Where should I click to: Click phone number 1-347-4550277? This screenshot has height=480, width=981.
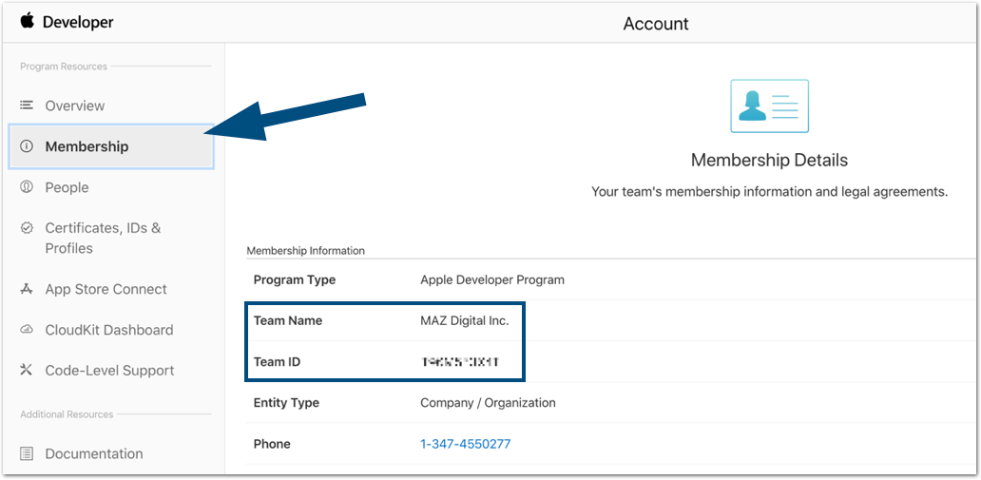465,444
